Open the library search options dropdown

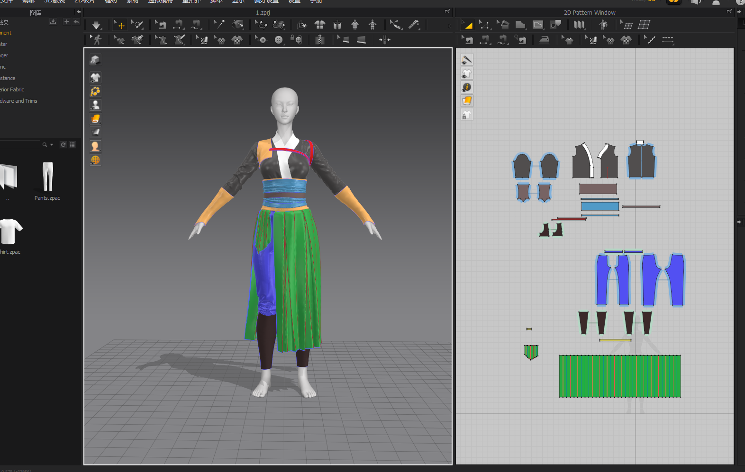point(52,145)
